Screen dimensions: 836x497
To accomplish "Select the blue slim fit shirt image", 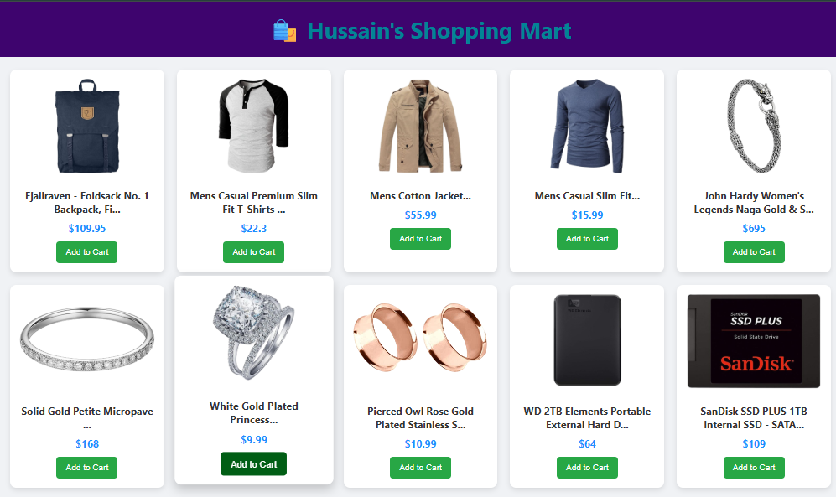I will pos(587,127).
